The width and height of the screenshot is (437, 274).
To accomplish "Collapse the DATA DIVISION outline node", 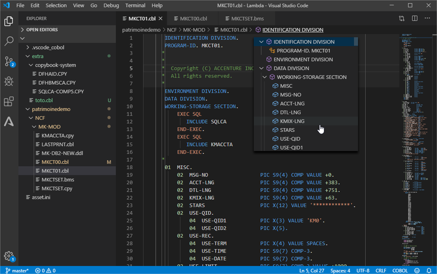I will (x=261, y=68).
